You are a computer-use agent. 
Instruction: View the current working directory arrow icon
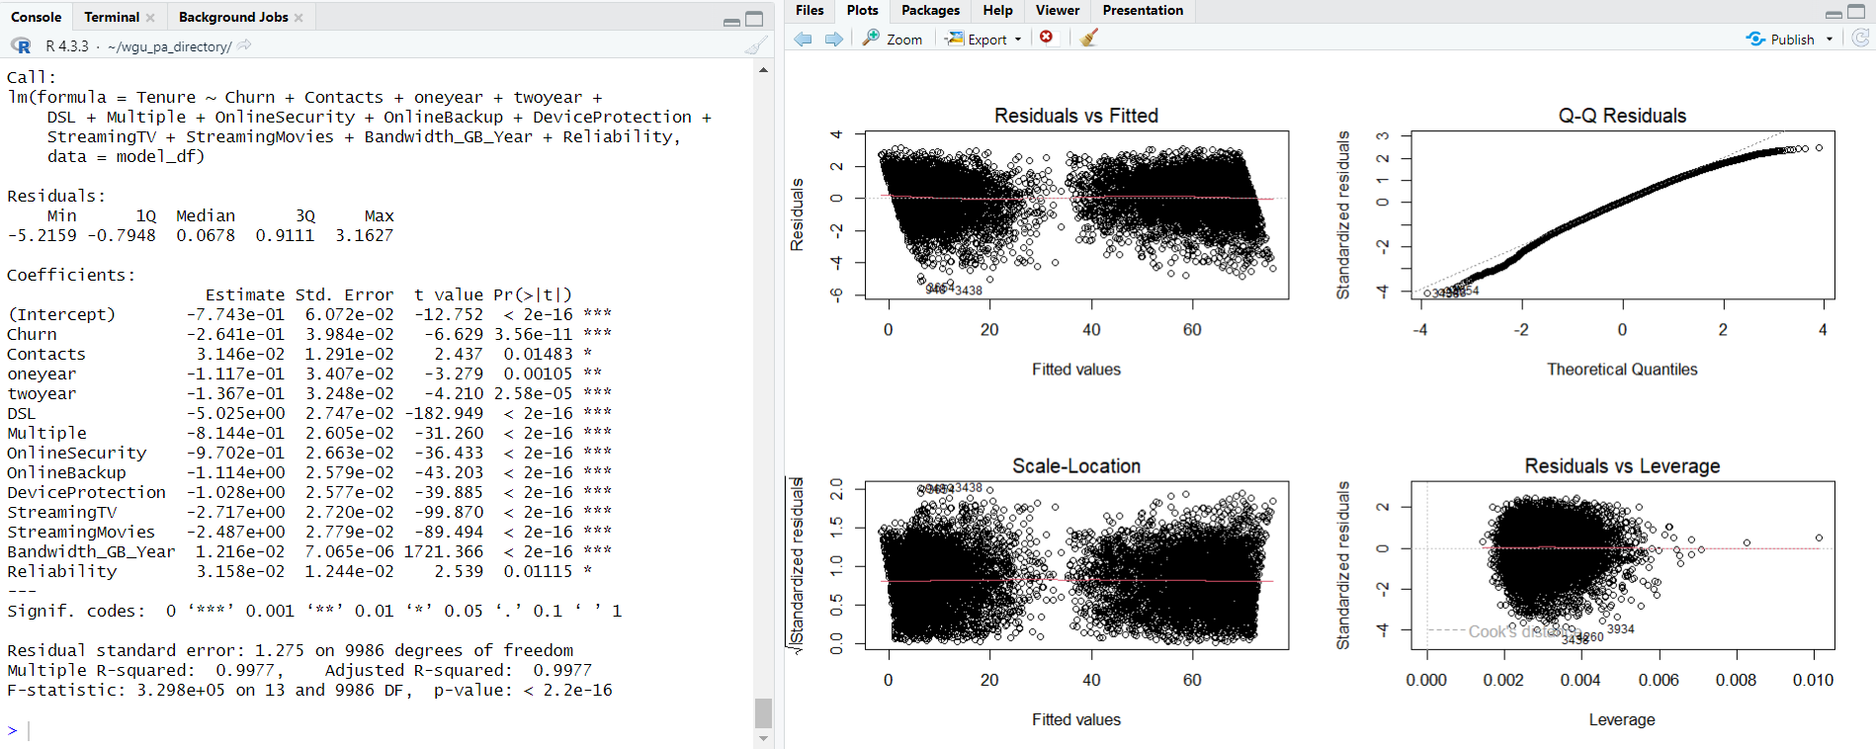(244, 45)
